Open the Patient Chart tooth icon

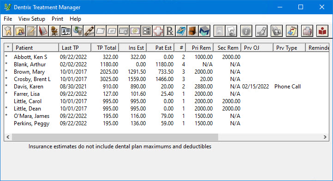8,31
